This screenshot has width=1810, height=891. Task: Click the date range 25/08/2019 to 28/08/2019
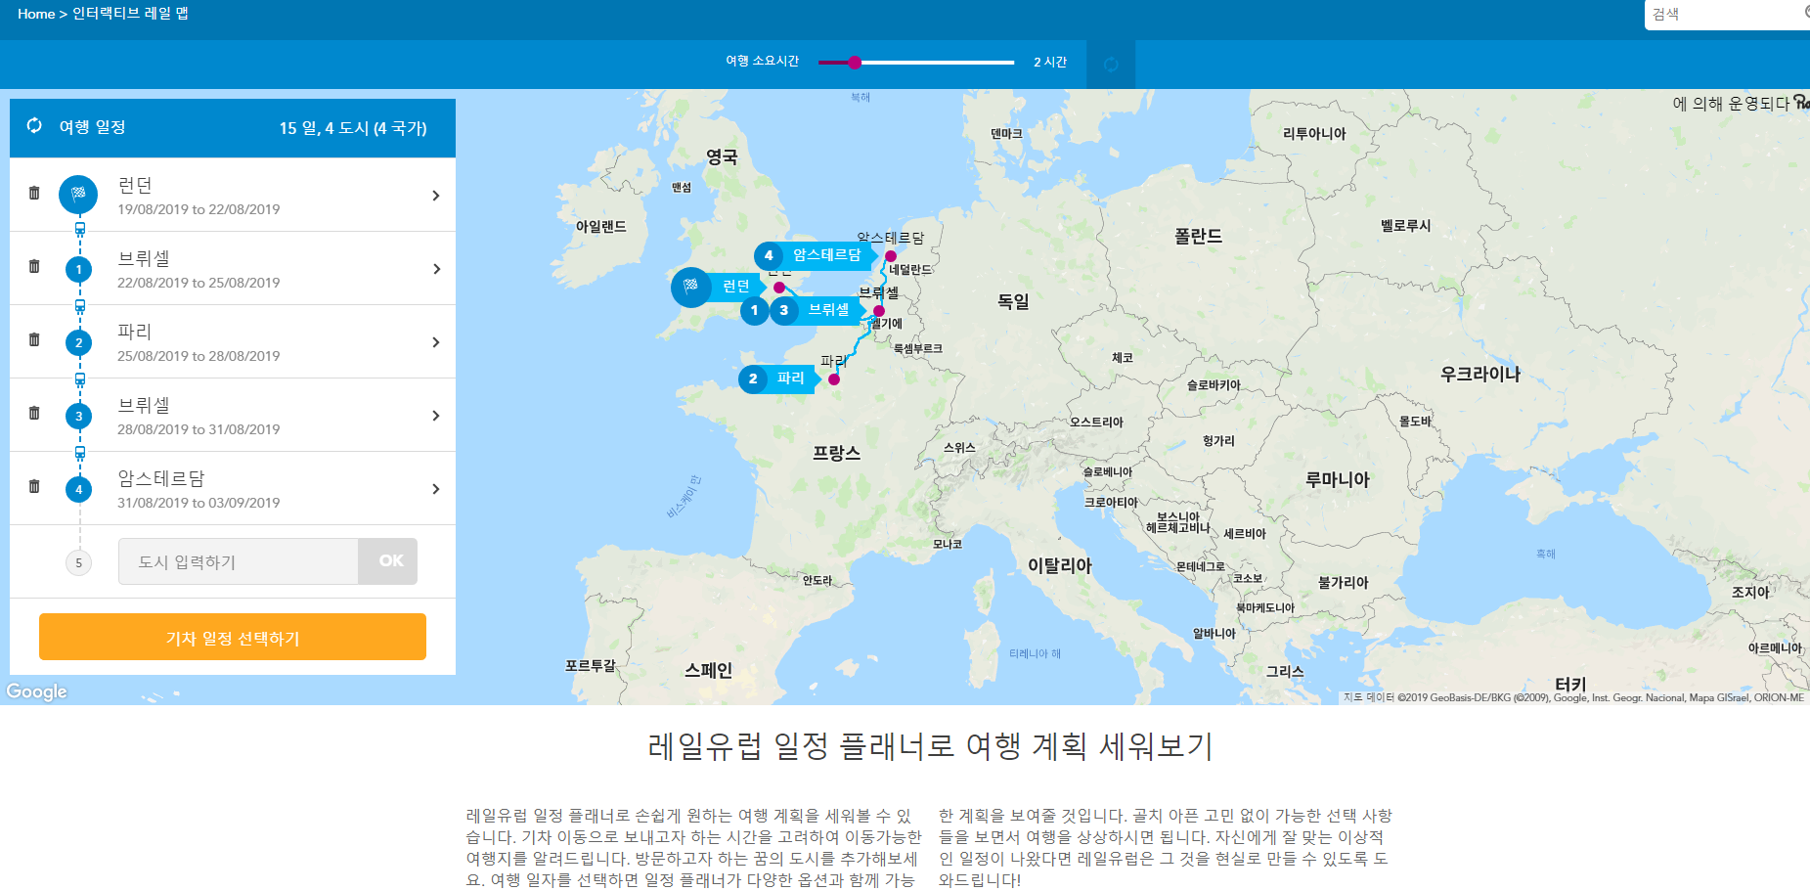click(199, 356)
